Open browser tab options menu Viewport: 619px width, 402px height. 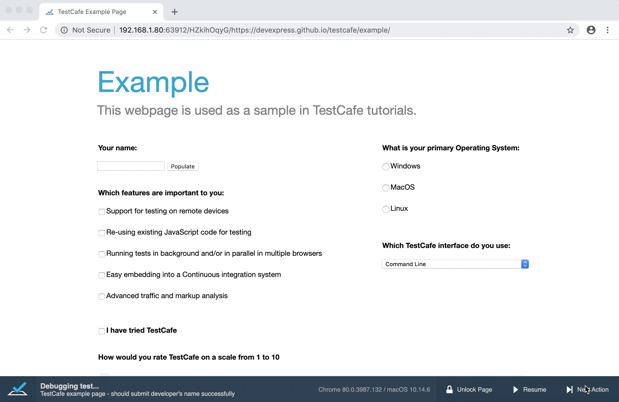[609, 30]
